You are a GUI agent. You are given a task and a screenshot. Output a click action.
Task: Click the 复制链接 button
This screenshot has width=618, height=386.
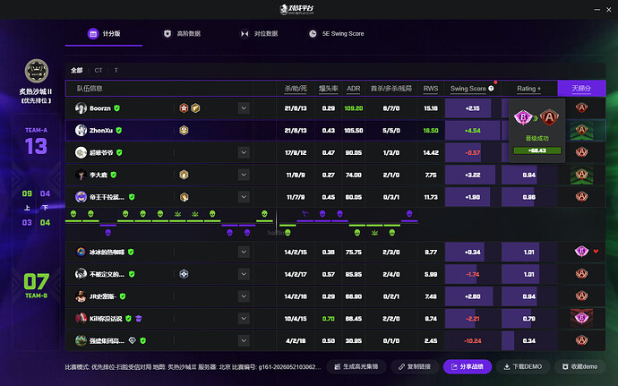tap(414, 366)
